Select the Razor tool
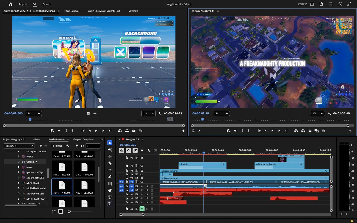Viewport: 357px width, 223px height. pos(110,163)
